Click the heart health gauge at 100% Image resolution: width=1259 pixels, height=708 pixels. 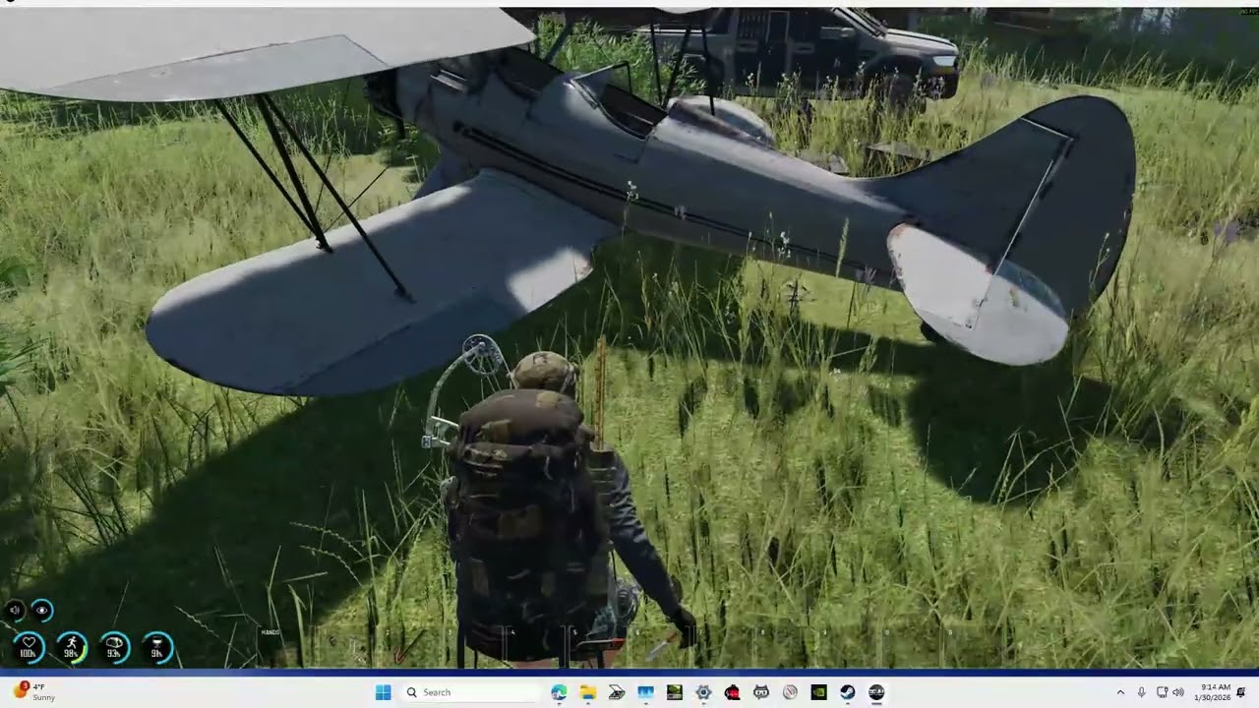(28, 648)
